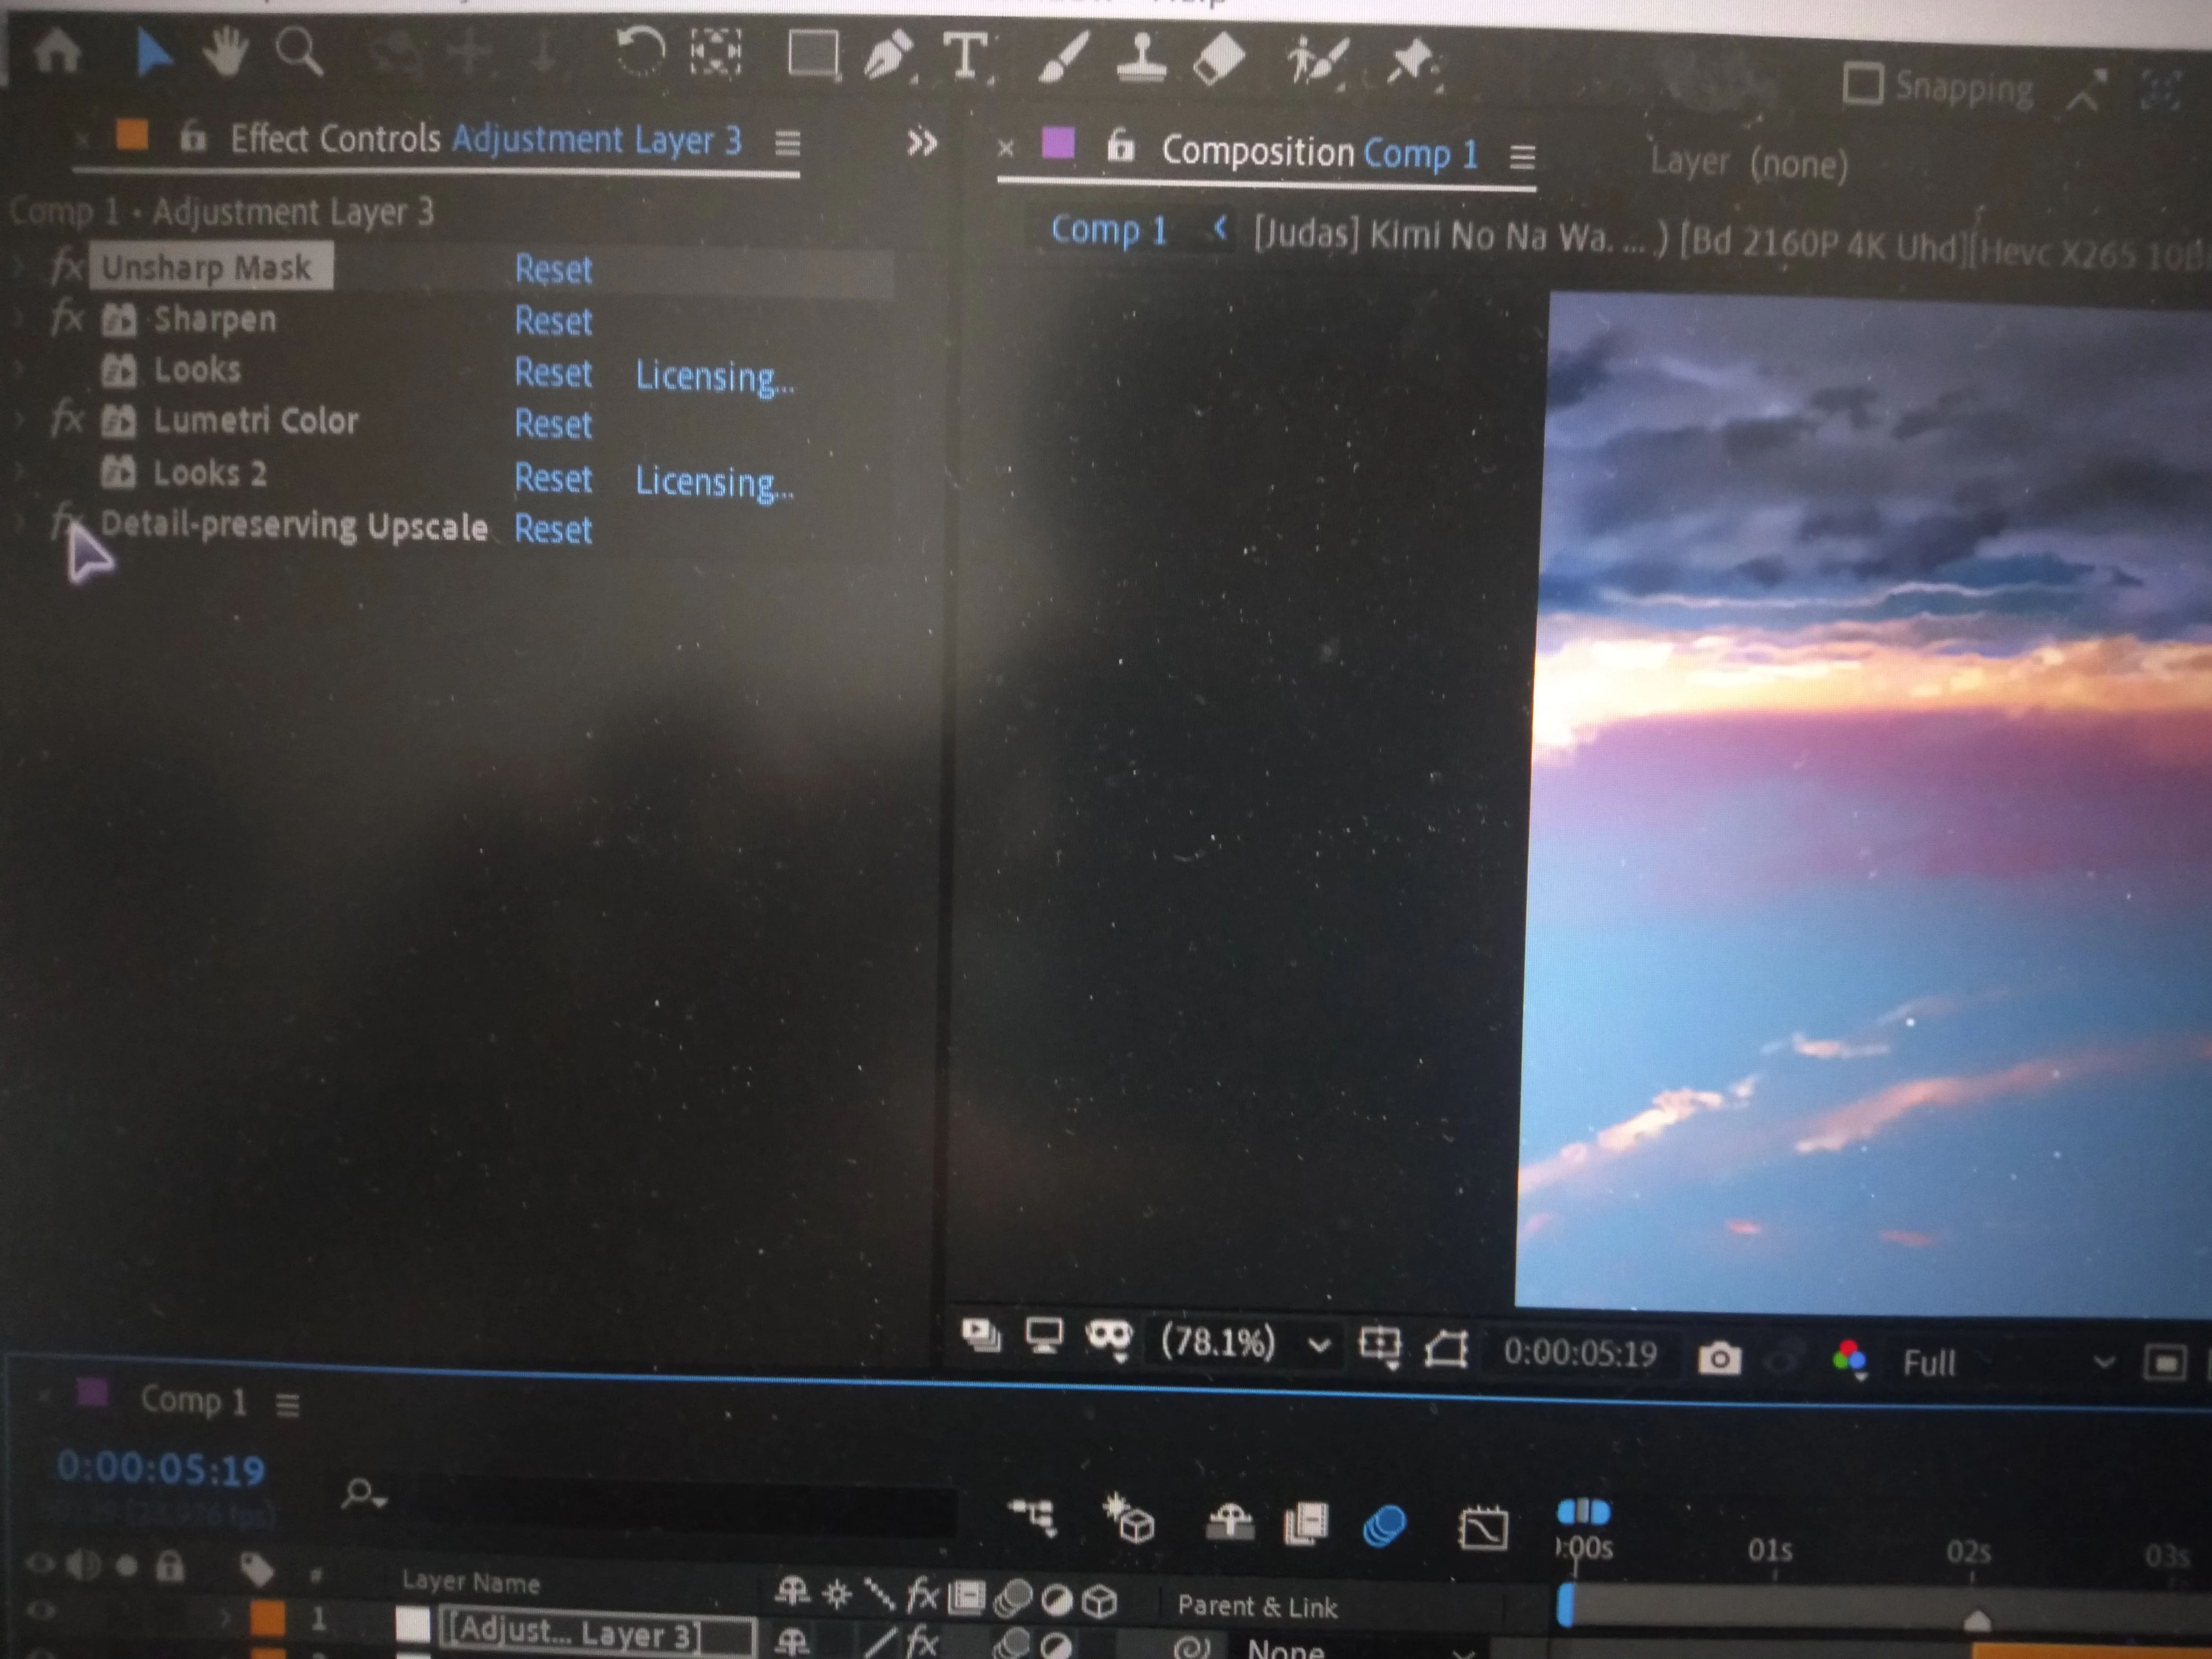Reset the Sharpen effect
The height and width of the screenshot is (1659, 2212).
click(553, 321)
